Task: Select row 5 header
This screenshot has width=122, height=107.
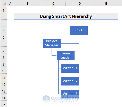Action: click(x=4, y=37)
